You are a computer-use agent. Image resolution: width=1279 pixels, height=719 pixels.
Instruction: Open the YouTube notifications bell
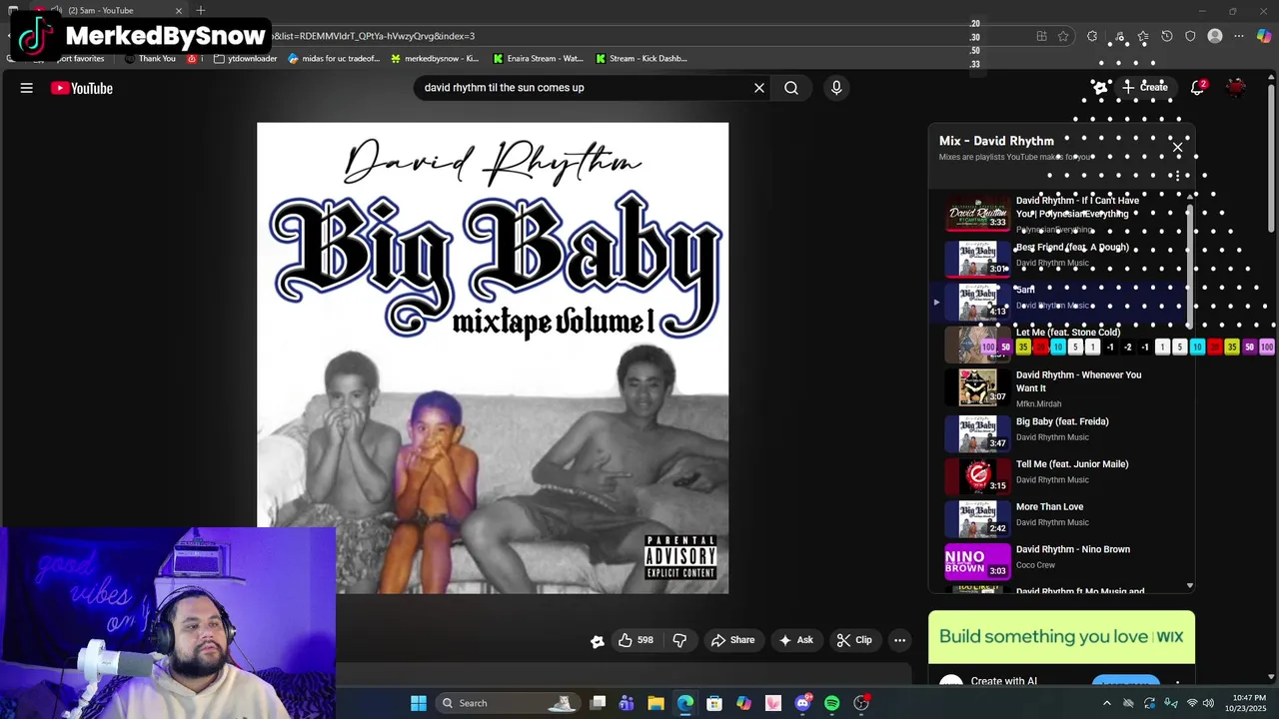[1197, 88]
